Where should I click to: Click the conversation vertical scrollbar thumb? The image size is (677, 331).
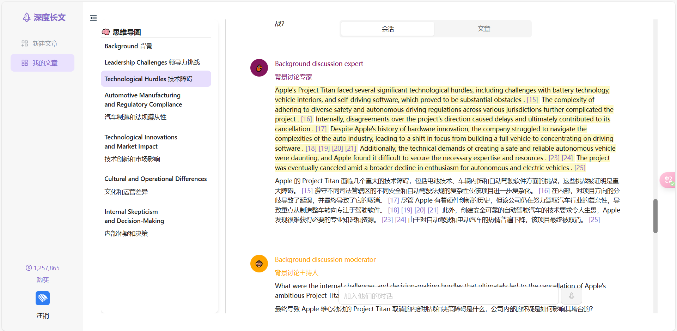[655, 216]
